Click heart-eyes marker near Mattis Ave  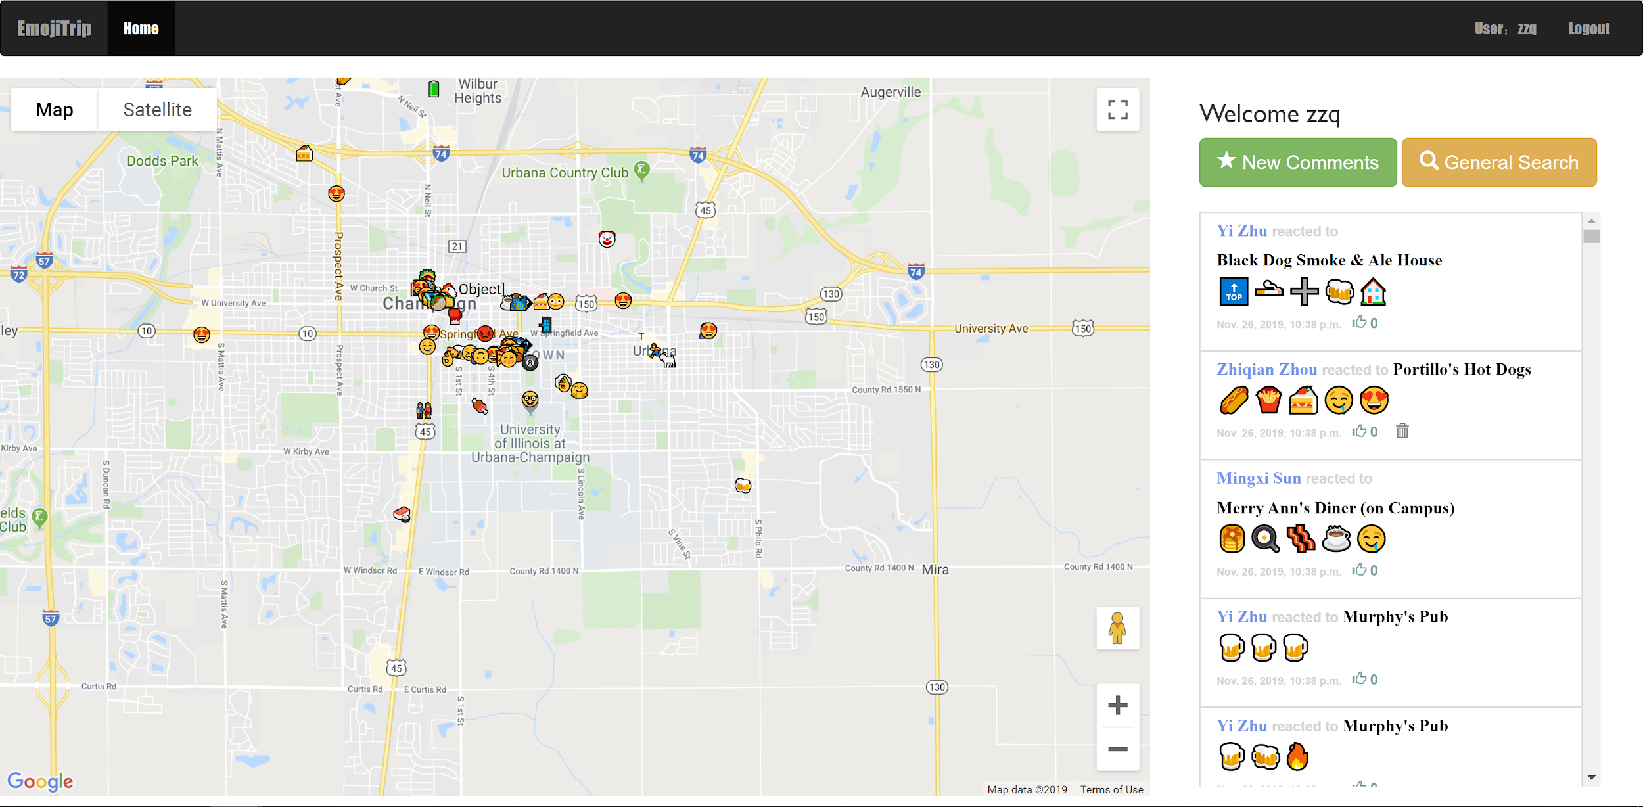(202, 335)
